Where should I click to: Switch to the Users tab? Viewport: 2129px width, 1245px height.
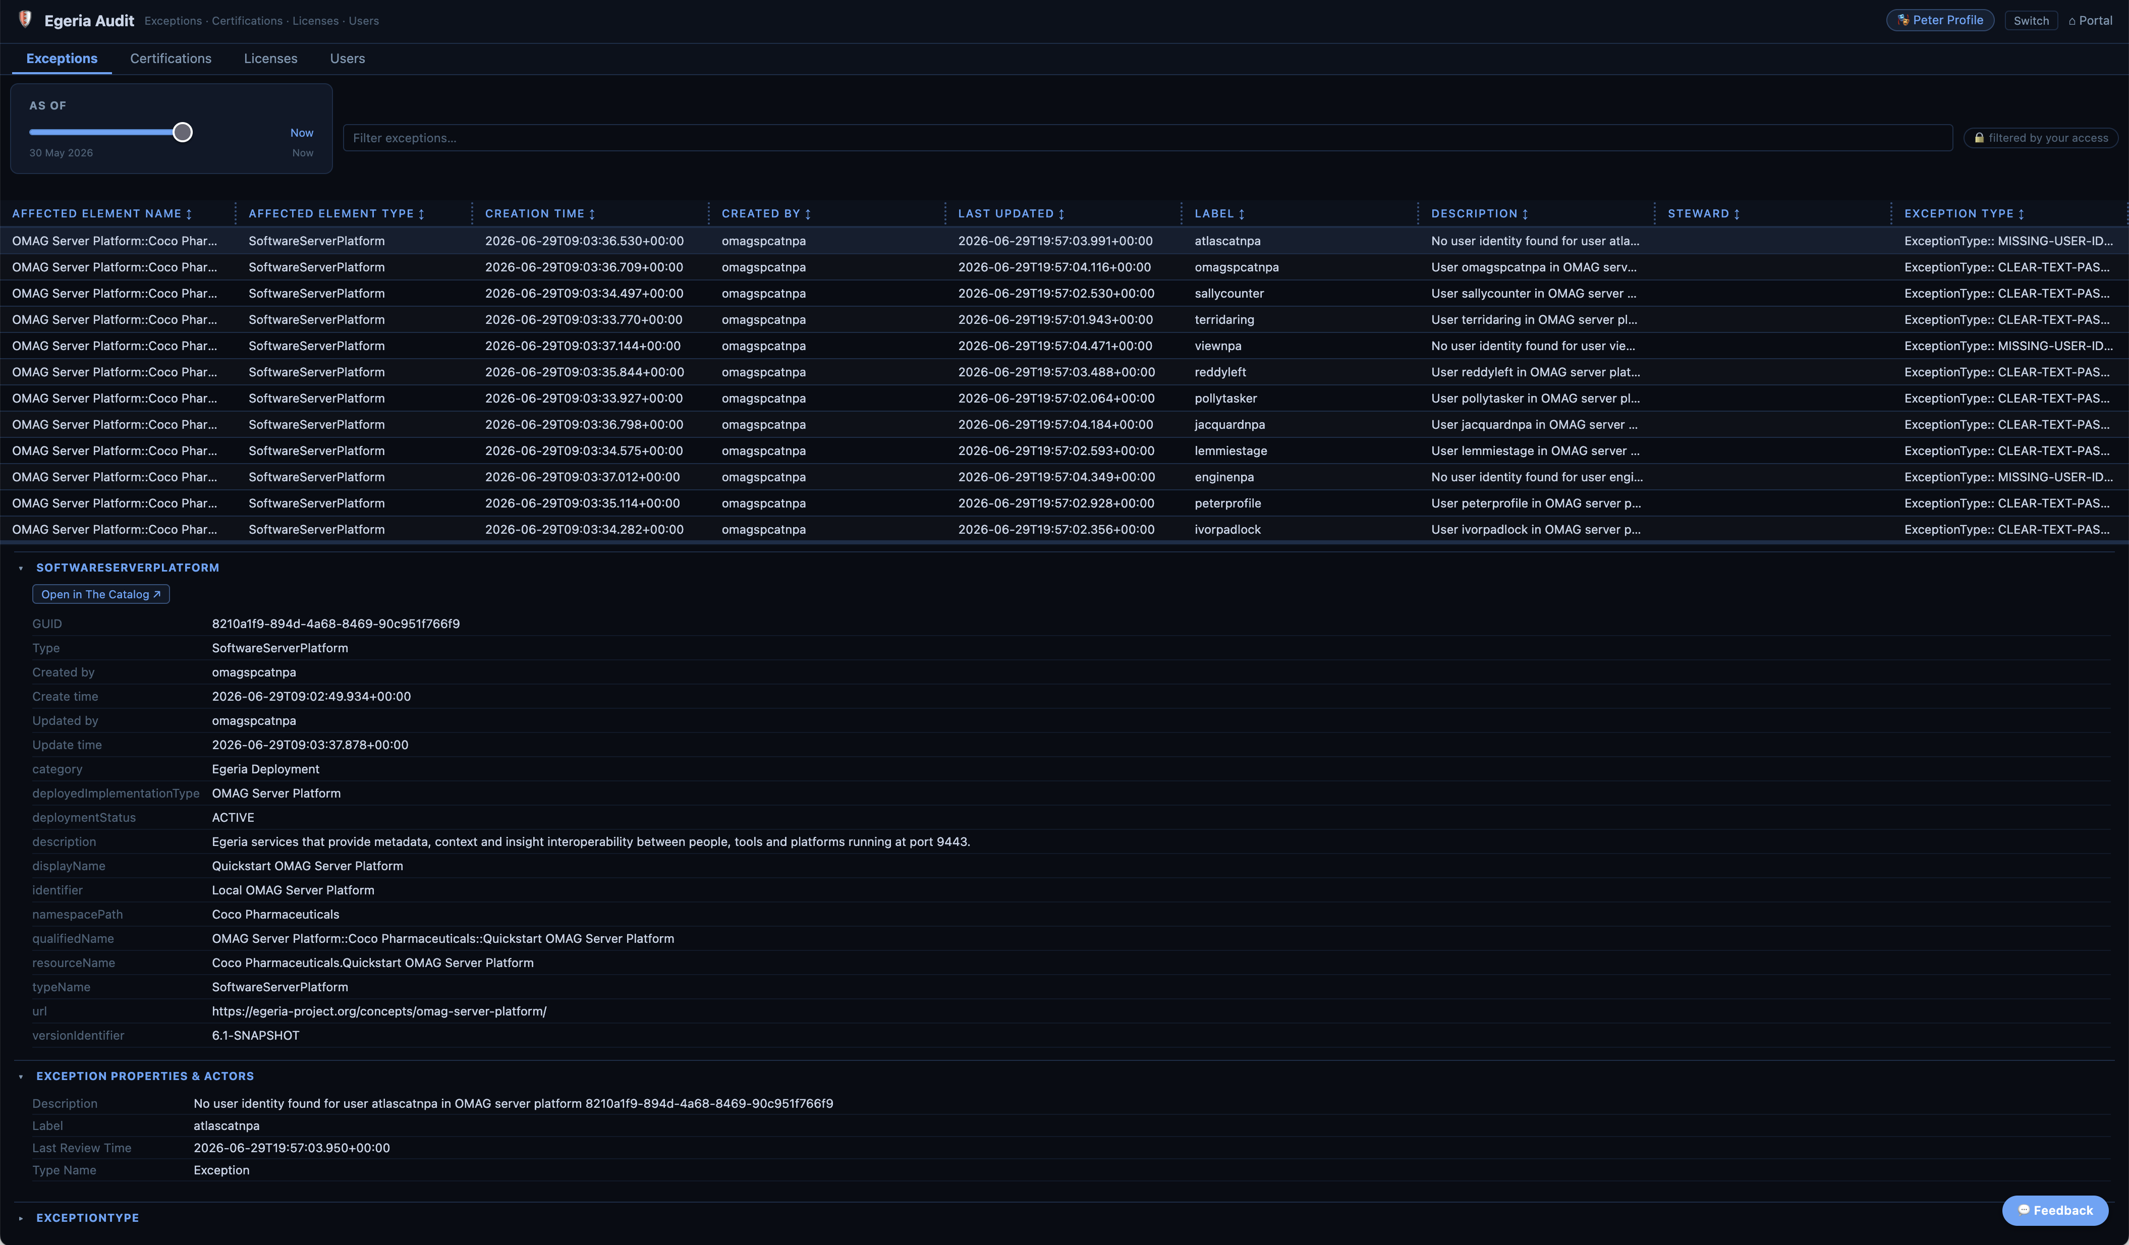tap(347, 59)
